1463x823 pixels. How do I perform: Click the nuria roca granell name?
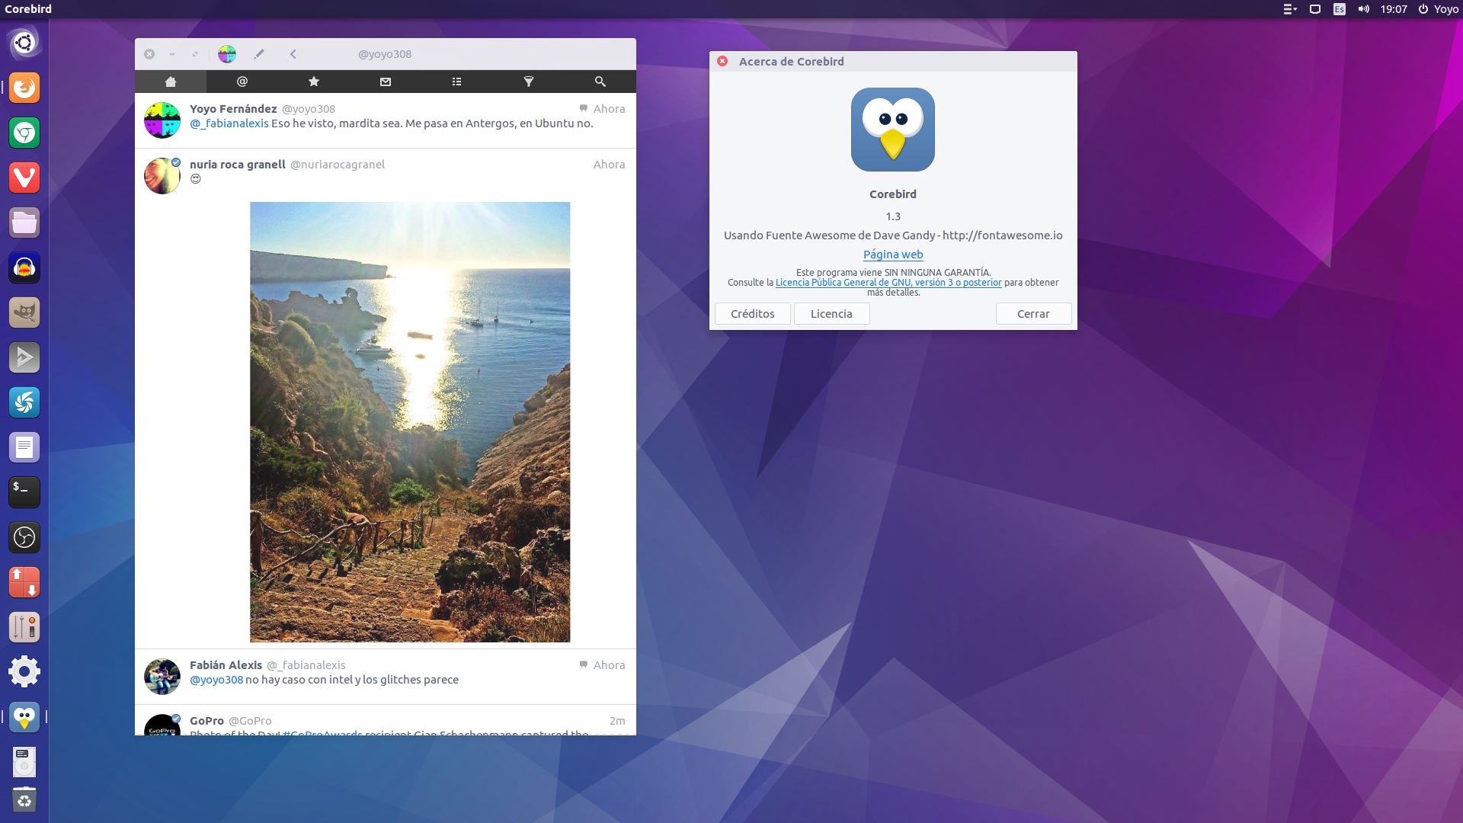238,165
